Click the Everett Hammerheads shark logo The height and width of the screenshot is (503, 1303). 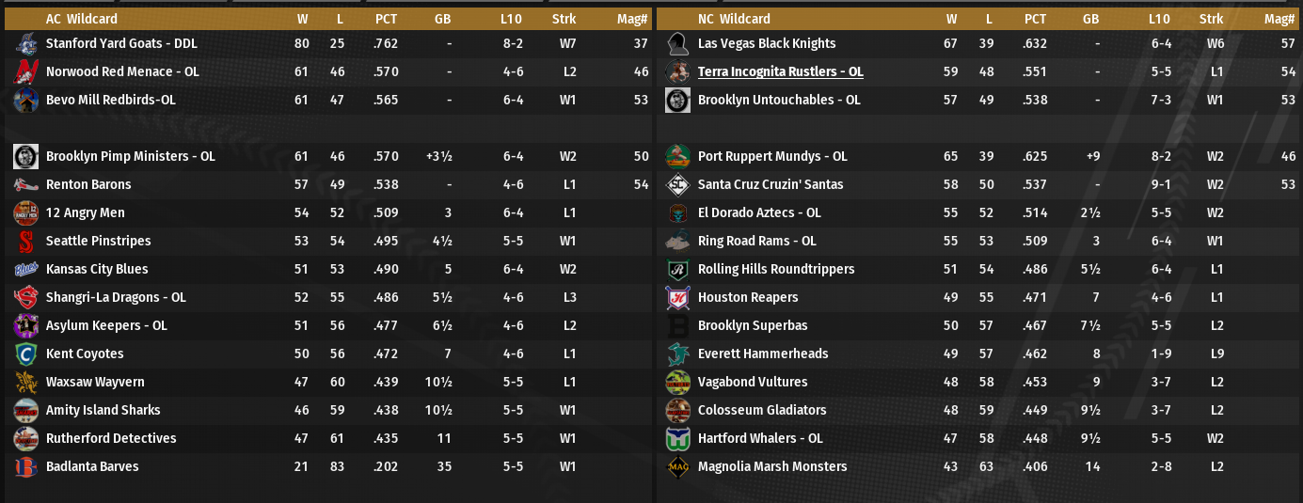point(677,354)
